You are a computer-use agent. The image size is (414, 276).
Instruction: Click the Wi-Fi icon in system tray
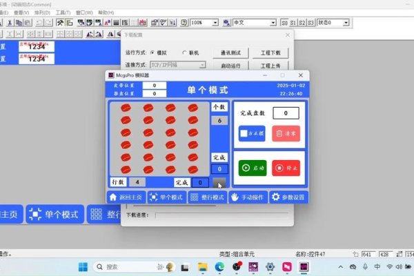[389, 267]
